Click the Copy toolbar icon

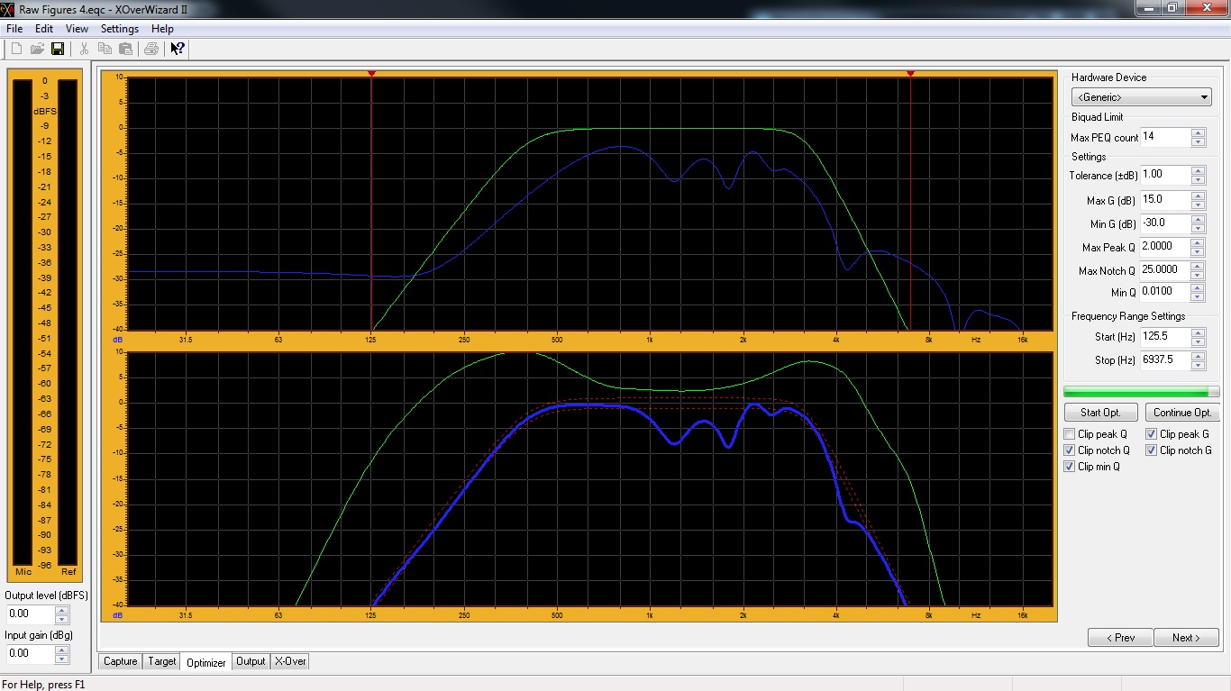tap(105, 49)
